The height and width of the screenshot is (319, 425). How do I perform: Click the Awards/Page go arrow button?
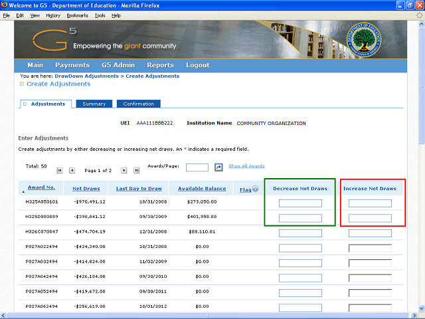[218, 167]
